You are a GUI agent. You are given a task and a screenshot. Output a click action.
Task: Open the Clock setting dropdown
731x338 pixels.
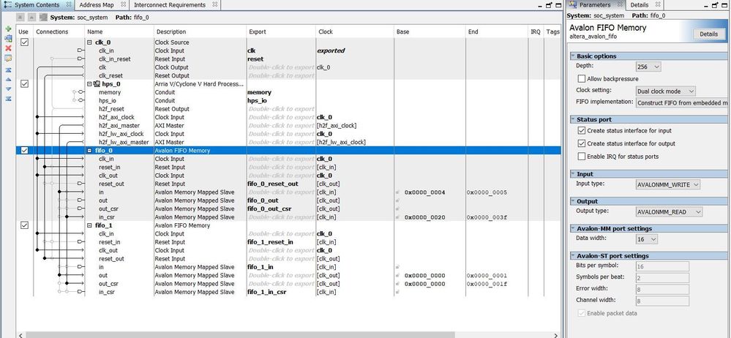[666, 91]
